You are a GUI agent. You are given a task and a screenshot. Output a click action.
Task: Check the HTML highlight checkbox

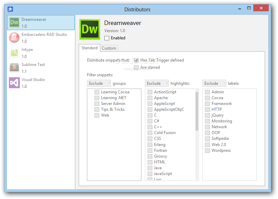(x=150, y=162)
